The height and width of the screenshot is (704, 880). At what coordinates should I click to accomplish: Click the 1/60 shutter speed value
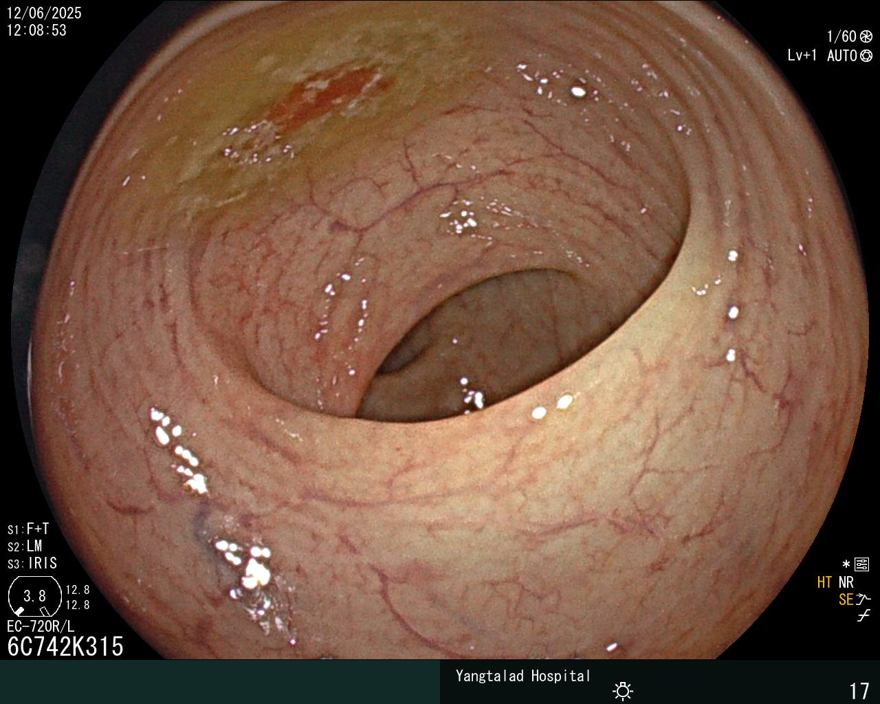pyautogui.click(x=841, y=36)
